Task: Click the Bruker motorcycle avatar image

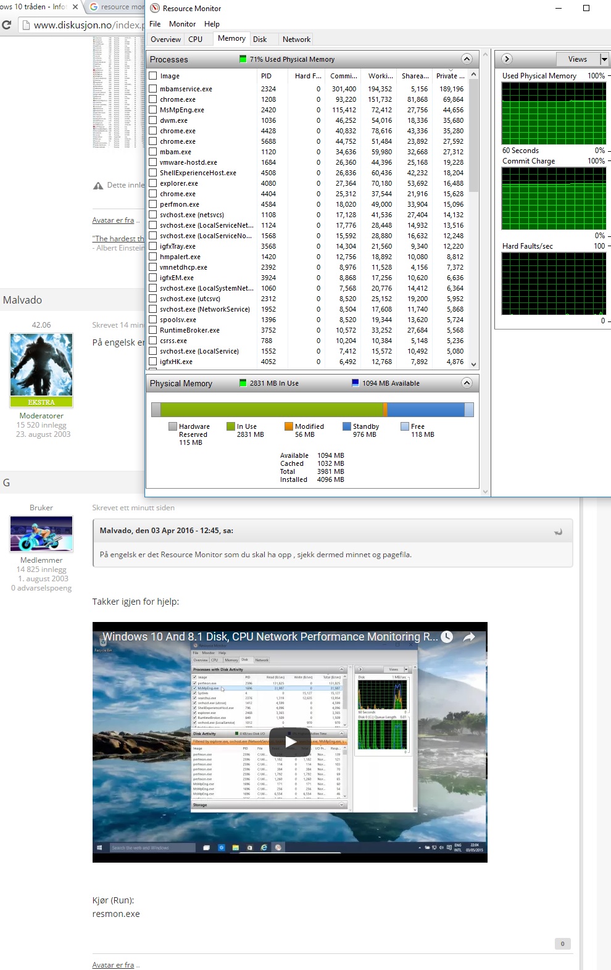Action: [41, 534]
